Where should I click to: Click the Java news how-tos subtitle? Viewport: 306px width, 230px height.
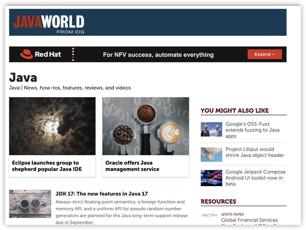pyautogui.click(x=70, y=88)
